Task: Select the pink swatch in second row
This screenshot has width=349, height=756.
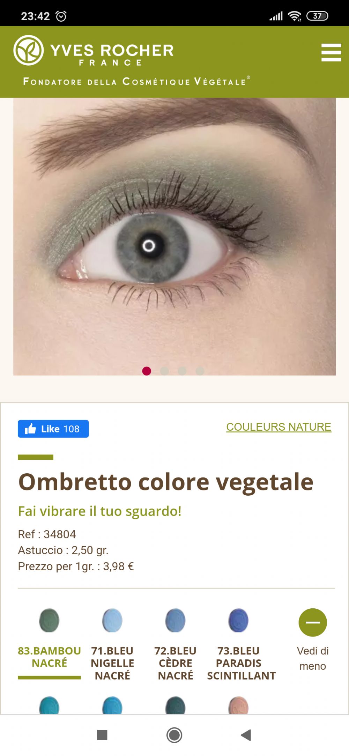Action: tap(238, 706)
